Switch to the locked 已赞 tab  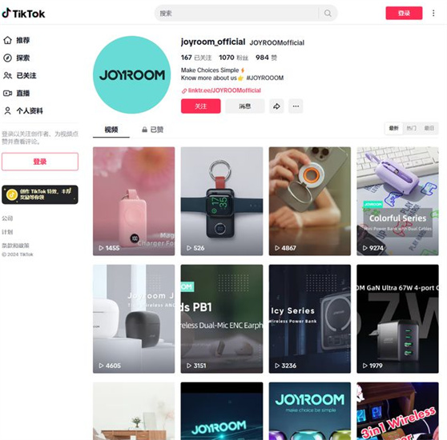[152, 130]
